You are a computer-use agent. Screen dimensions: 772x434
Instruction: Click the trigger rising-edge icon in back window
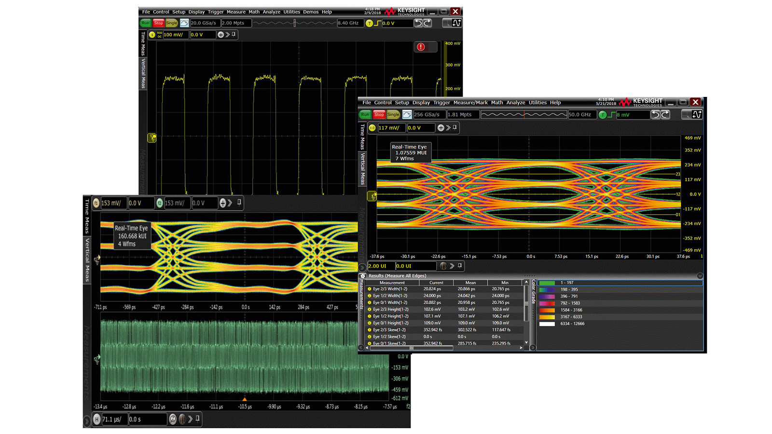pos(377,23)
